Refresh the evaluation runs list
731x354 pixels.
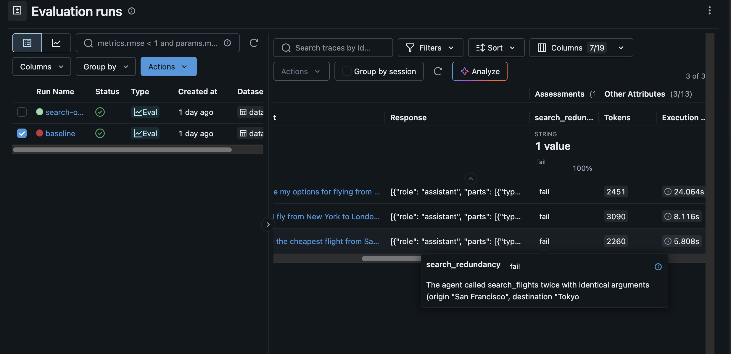[254, 43]
